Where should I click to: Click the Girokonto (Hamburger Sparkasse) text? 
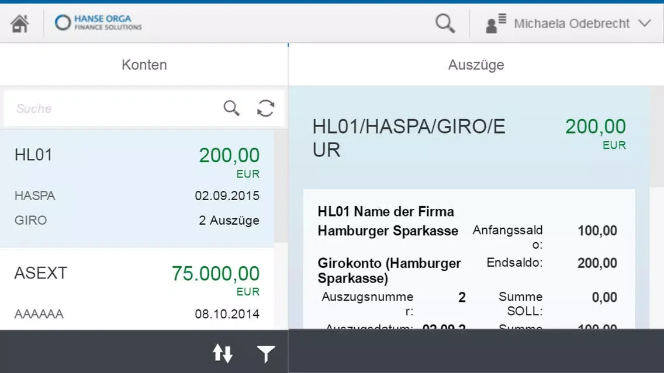389,271
